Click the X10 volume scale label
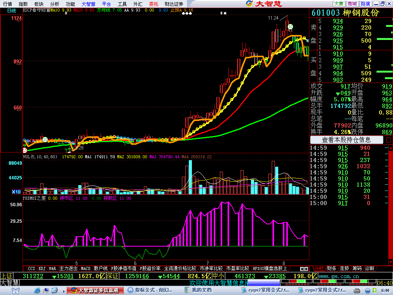Image resolution: width=393 pixels, height=295 pixels. tap(16, 192)
